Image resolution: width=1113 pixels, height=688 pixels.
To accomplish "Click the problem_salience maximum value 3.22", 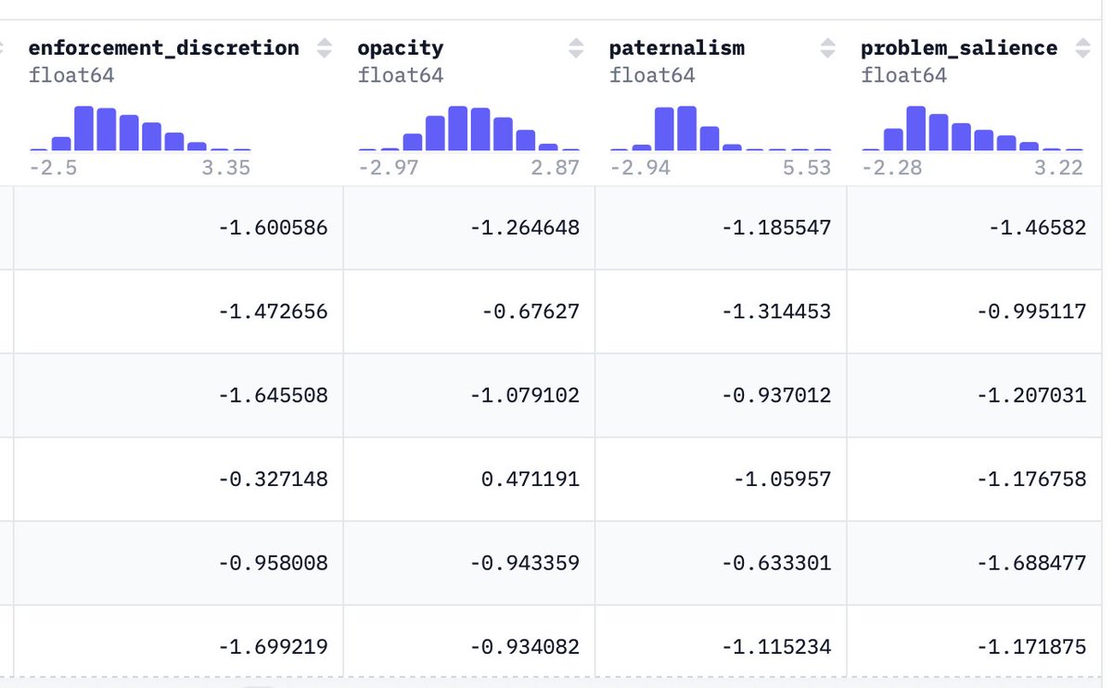I will pos(1059,168).
